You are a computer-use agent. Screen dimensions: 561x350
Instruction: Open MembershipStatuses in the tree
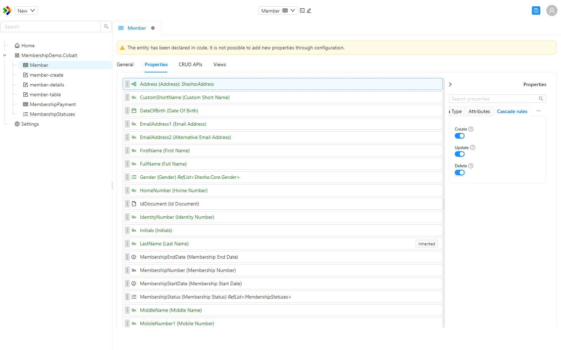53,114
